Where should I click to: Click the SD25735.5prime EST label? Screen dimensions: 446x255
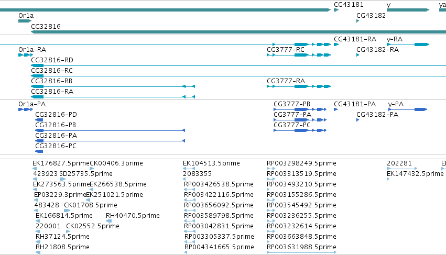(x=86, y=174)
